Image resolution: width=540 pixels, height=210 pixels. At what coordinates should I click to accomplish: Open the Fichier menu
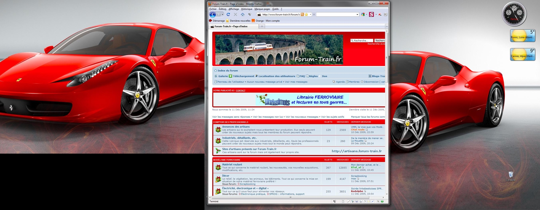coord(213,9)
